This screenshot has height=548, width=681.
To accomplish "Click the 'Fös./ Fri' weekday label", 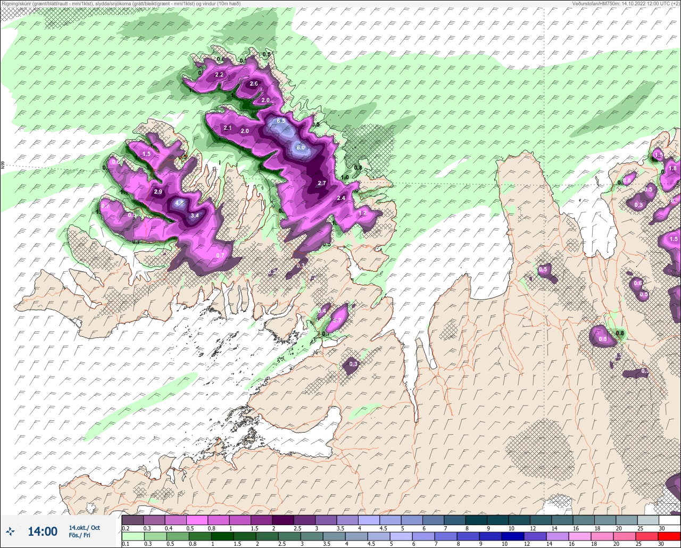I will pyautogui.click(x=79, y=535).
